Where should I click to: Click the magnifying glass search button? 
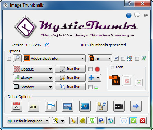click(17, 58)
